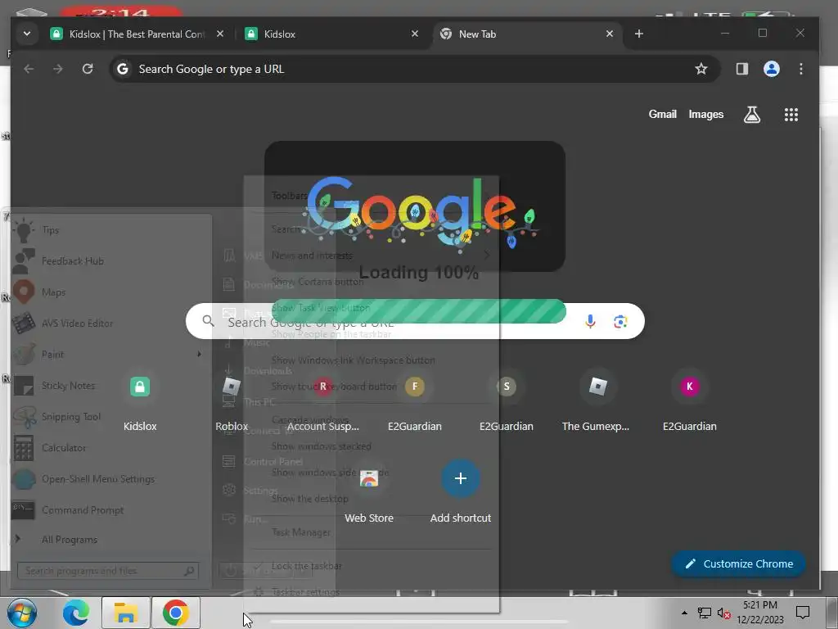Viewport: 838px width, 629px height.
Task: Close the New Tab tab
Action: (x=610, y=34)
